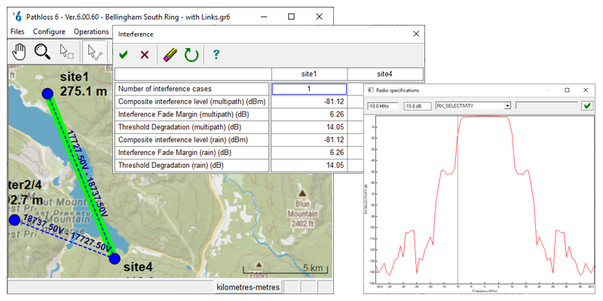Open Interference help question mark
603x301 pixels.
point(216,54)
